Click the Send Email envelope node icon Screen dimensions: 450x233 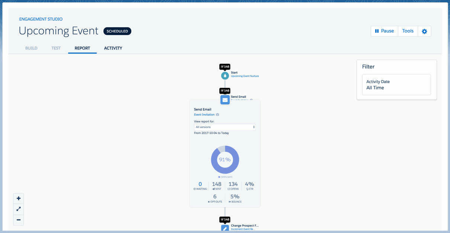[225, 100]
